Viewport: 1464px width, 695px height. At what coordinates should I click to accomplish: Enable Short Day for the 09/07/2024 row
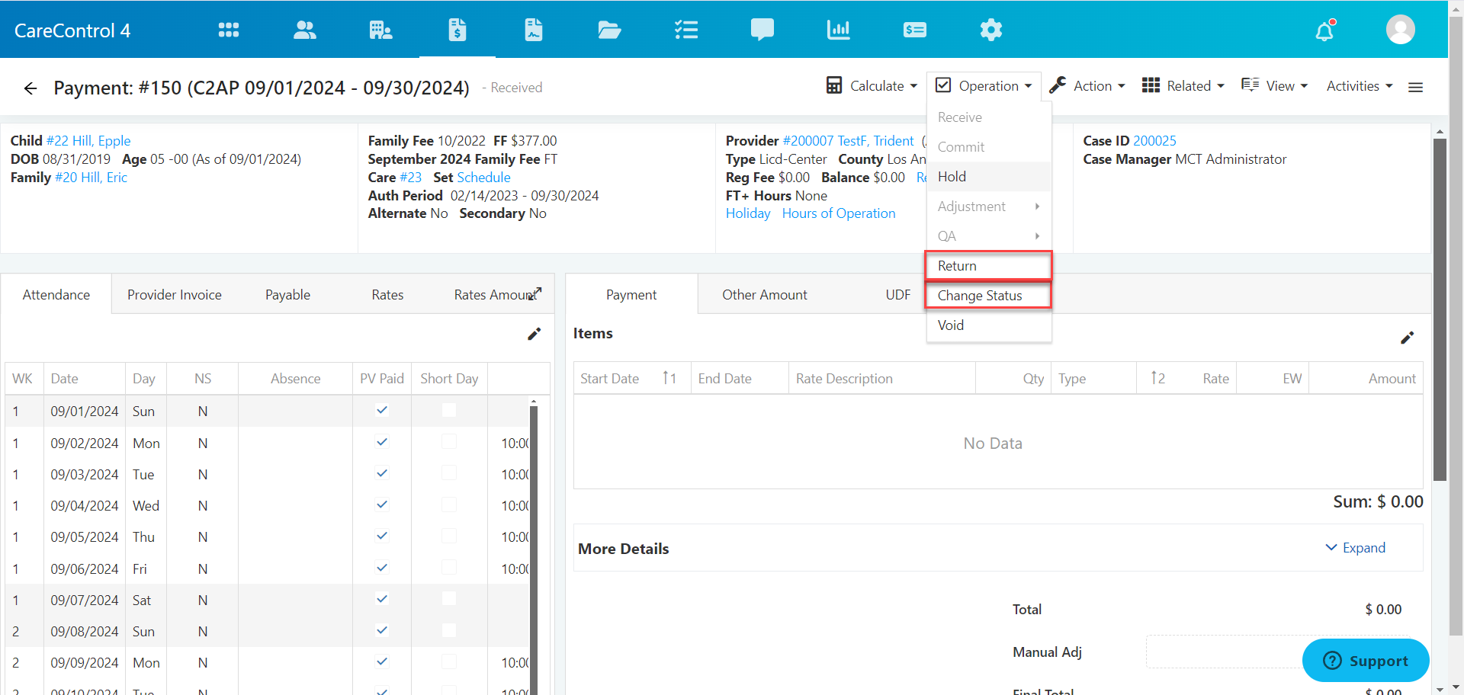click(448, 599)
